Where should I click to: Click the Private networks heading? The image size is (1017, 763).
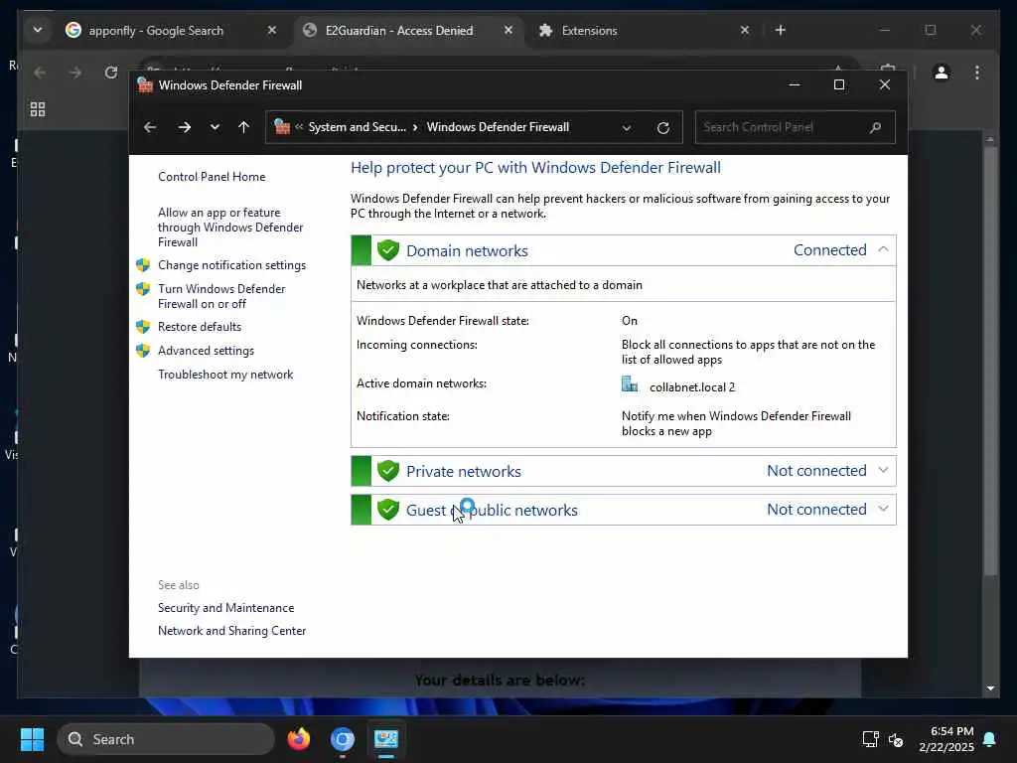point(463,471)
